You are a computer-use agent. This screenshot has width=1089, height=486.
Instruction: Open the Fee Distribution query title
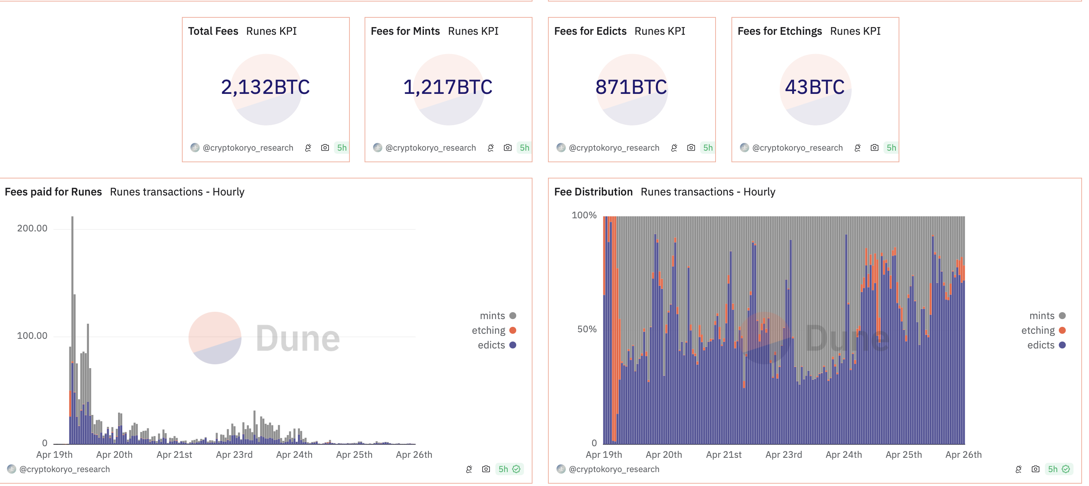593,192
